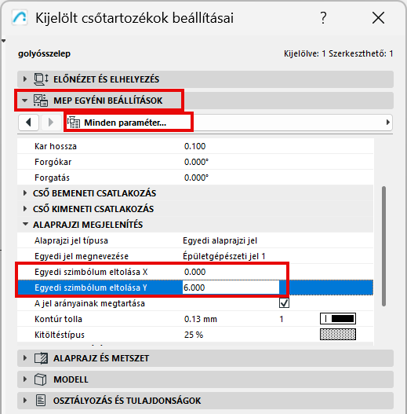Edit Kontúr tolla pen number 1

click(x=282, y=319)
